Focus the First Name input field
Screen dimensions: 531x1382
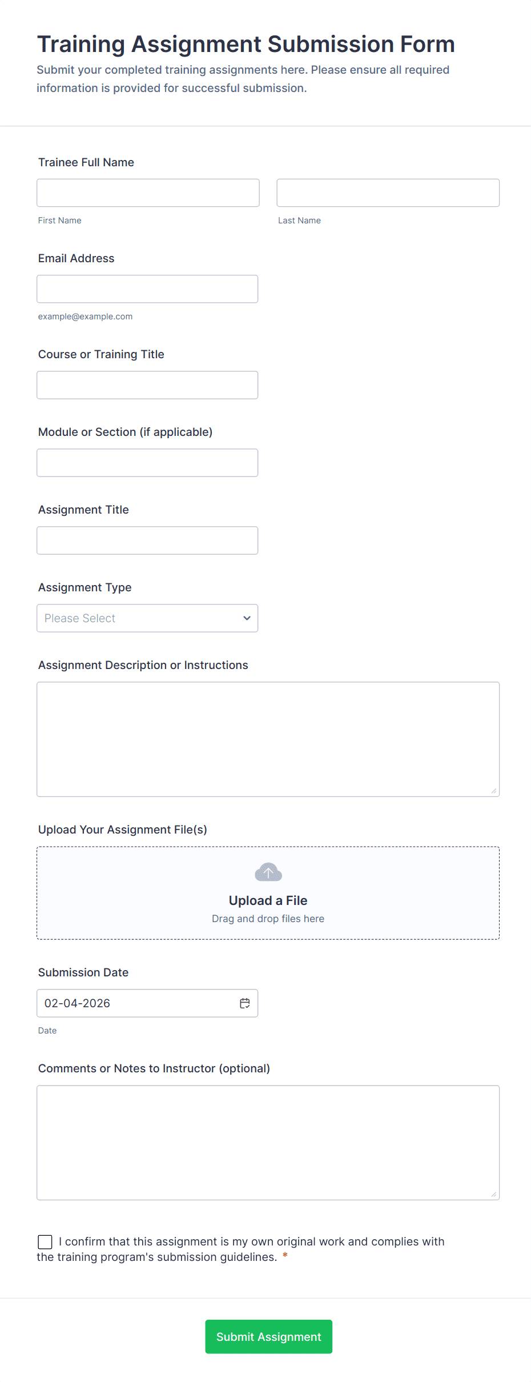click(x=148, y=193)
